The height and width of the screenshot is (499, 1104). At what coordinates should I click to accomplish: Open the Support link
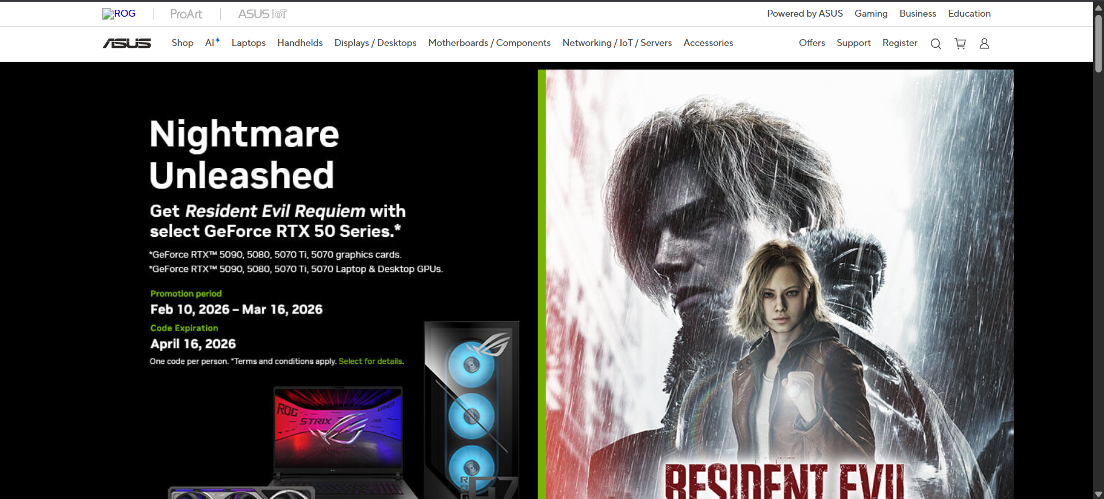click(853, 43)
